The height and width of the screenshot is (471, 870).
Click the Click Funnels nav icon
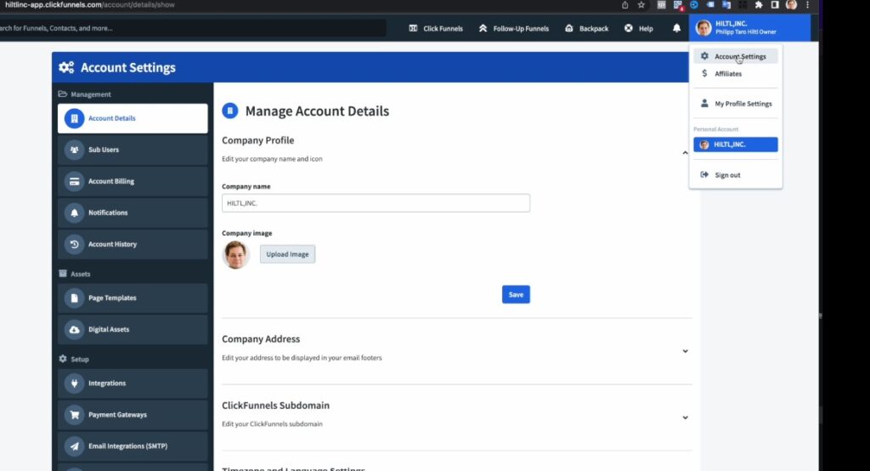(x=413, y=28)
